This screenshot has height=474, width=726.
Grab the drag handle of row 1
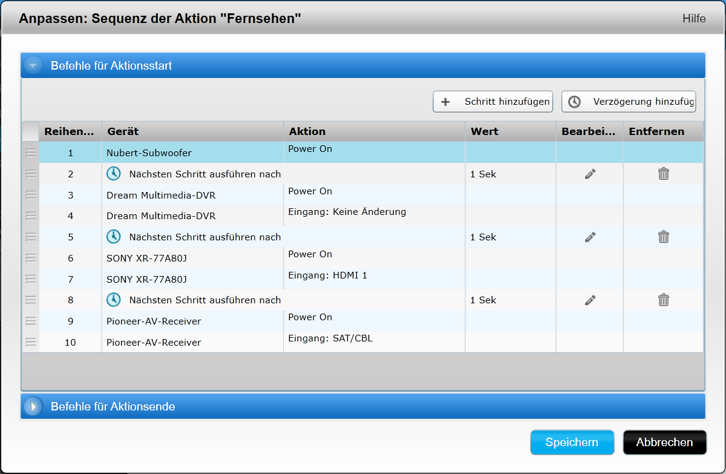pyautogui.click(x=31, y=153)
